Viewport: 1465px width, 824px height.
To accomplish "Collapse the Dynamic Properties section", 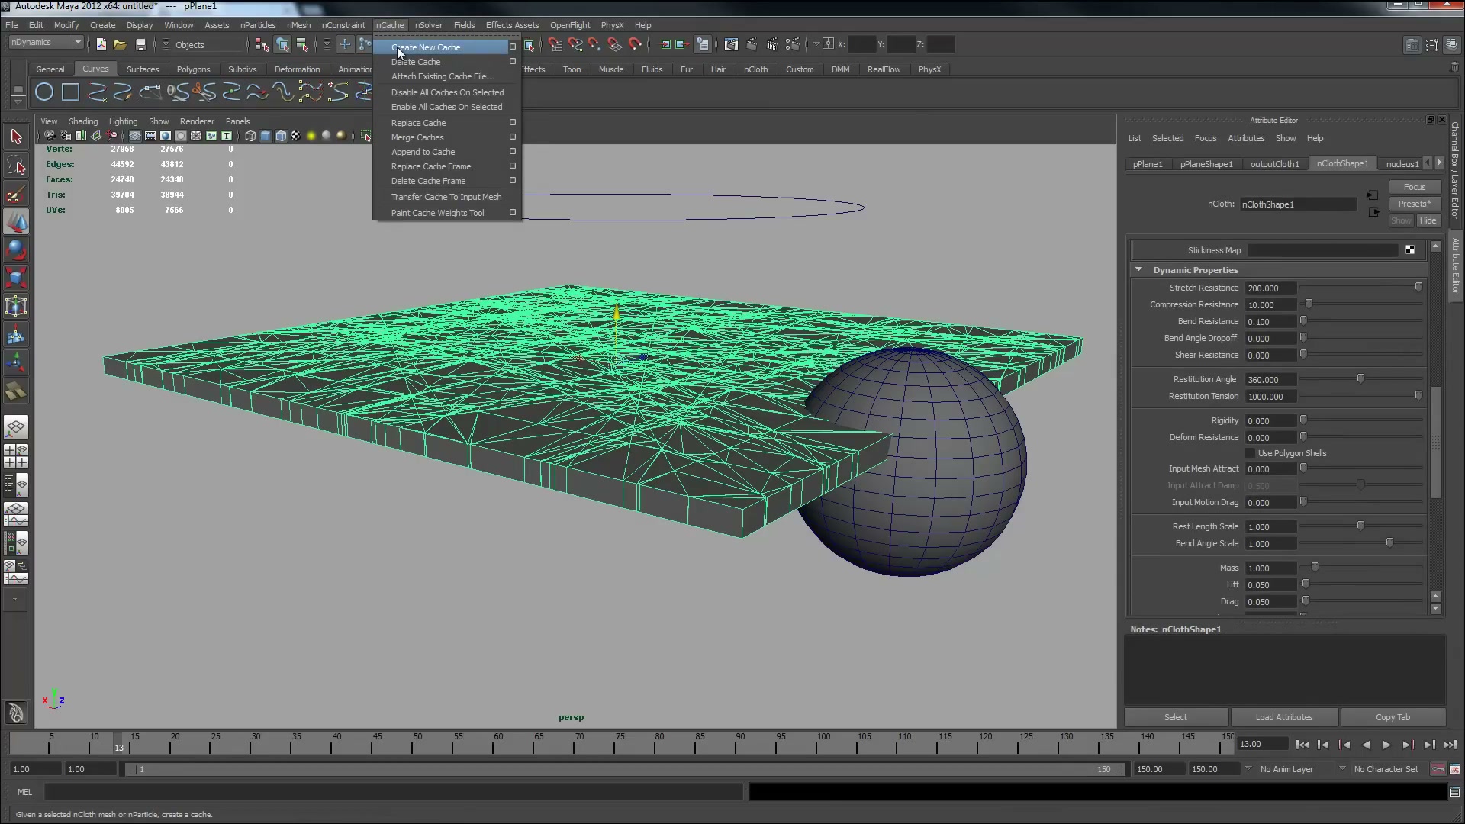I will (1138, 270).
